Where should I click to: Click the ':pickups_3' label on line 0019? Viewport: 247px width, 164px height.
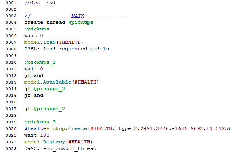tap(40, 122)
